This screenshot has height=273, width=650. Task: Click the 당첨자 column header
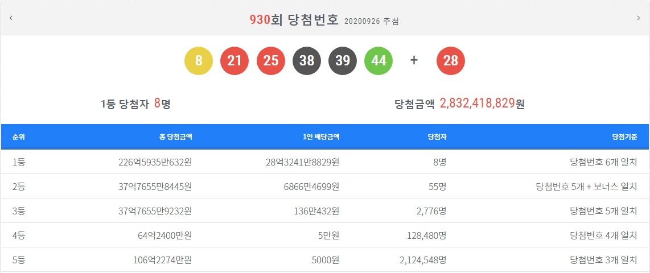437,137
